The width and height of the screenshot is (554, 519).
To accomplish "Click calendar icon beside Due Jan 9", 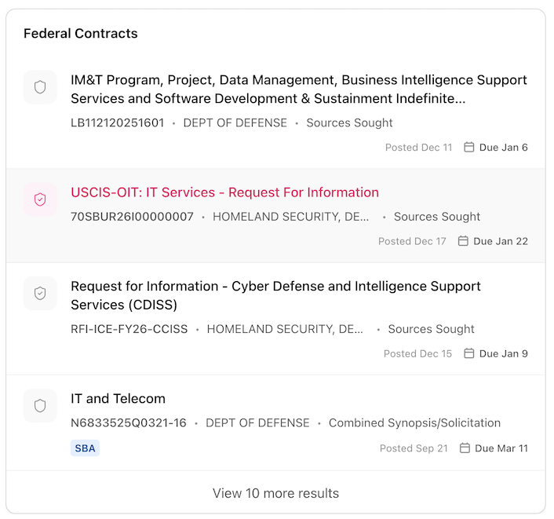I will tap(469, 353).
